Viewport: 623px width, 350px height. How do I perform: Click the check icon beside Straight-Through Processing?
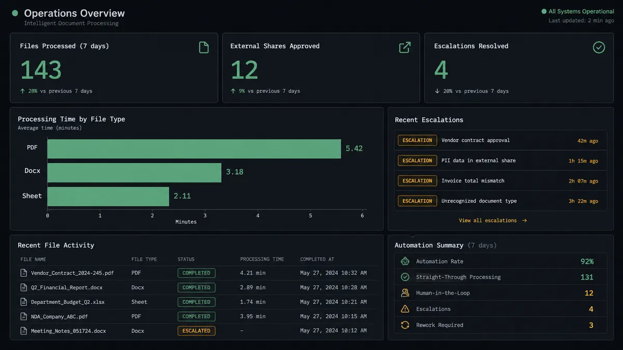click(x=405, y=277)
